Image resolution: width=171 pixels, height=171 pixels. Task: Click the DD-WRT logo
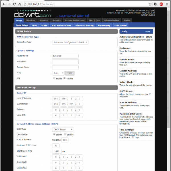point(32,14)
